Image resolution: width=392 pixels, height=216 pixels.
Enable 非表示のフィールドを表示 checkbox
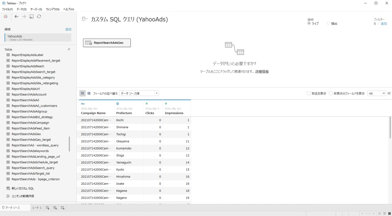coord(331,93)
